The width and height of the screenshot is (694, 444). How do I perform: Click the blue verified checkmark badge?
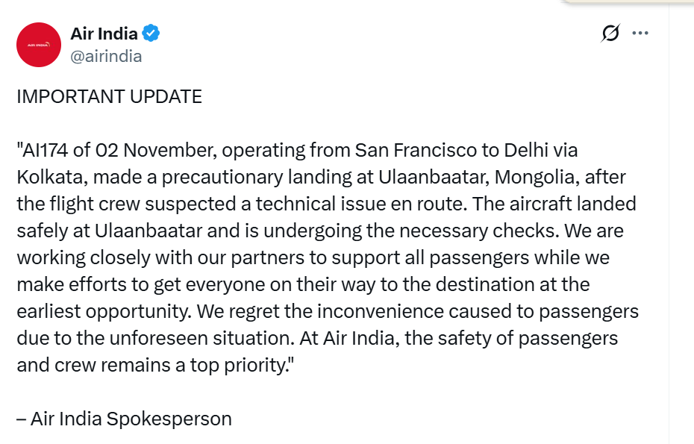click(151, 34)
